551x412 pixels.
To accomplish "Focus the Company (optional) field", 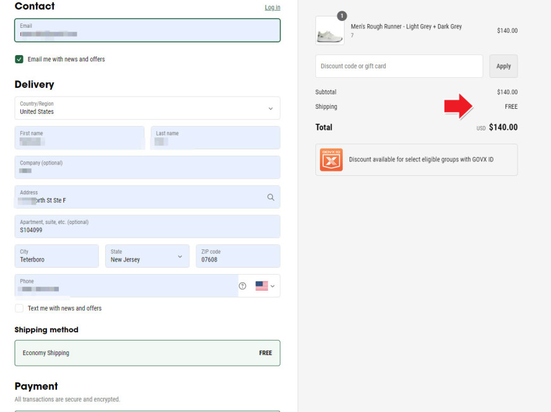I will click(147, 167).
